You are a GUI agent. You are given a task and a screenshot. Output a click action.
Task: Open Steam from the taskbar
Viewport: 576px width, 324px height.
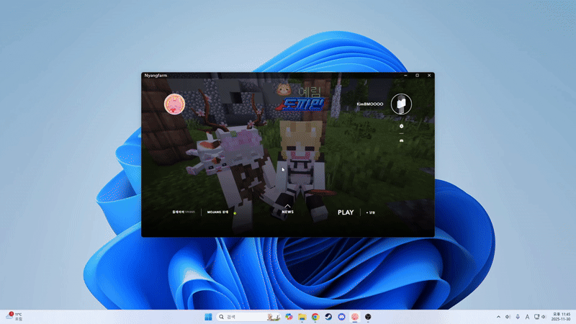point(328,317)
